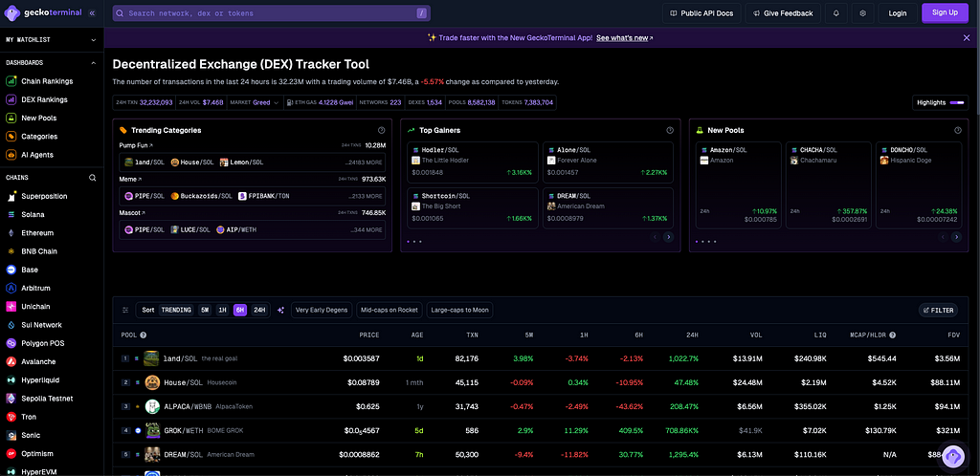Select the 6H timeframe toggle

(x=240, y=310)
